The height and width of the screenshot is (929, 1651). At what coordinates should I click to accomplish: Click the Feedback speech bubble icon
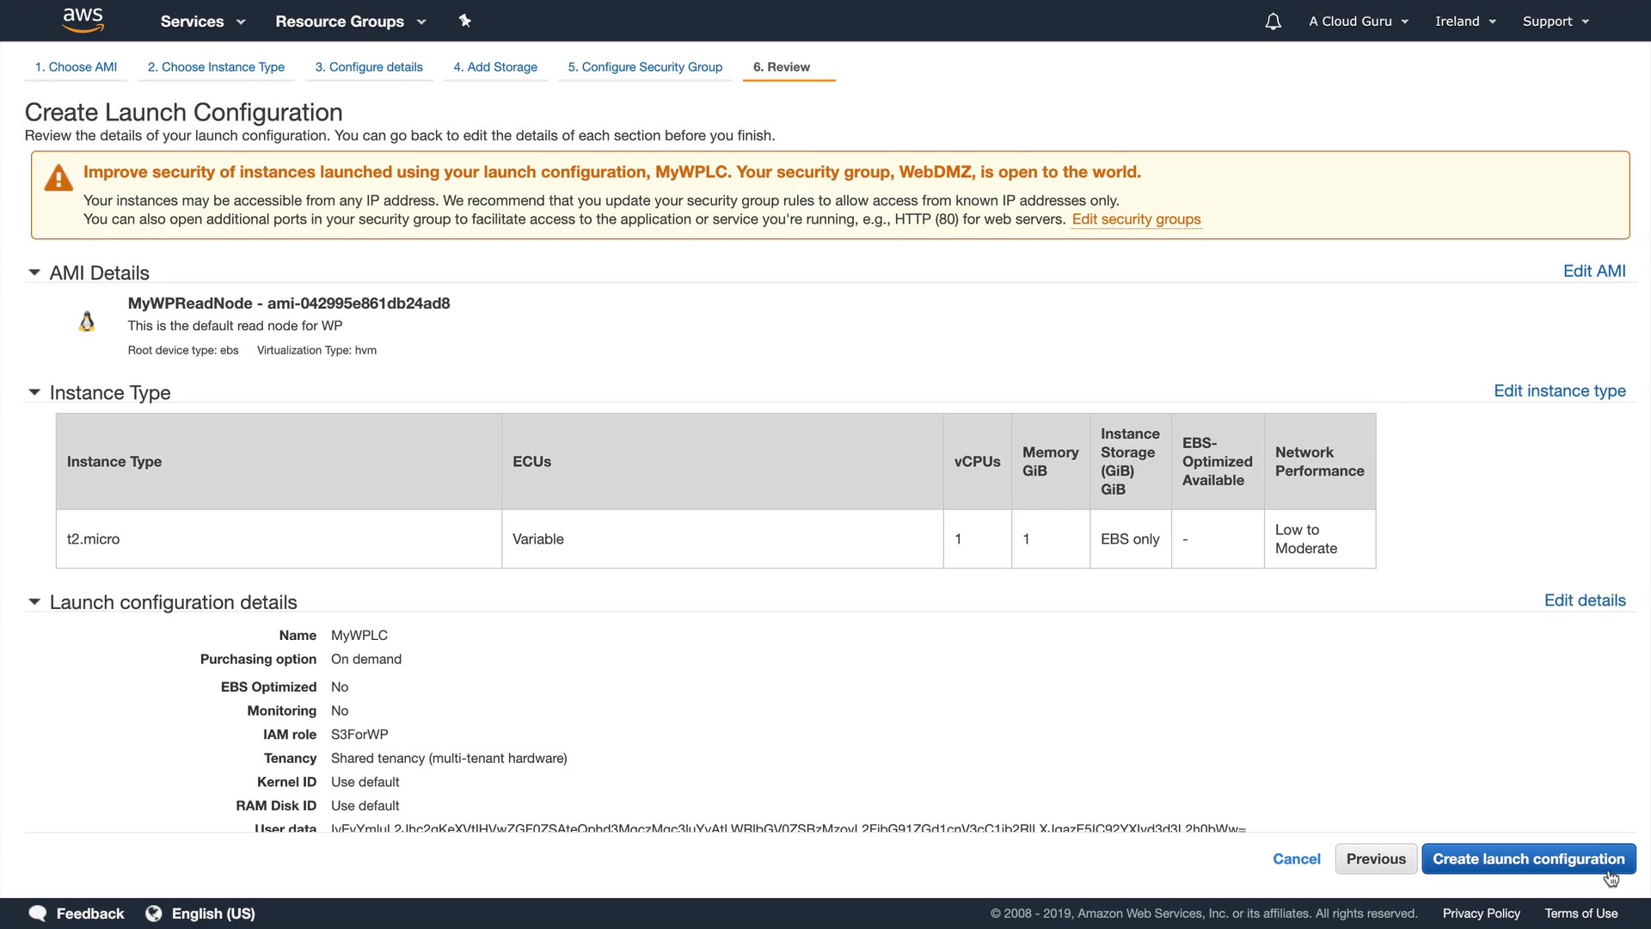pos(38,913)
